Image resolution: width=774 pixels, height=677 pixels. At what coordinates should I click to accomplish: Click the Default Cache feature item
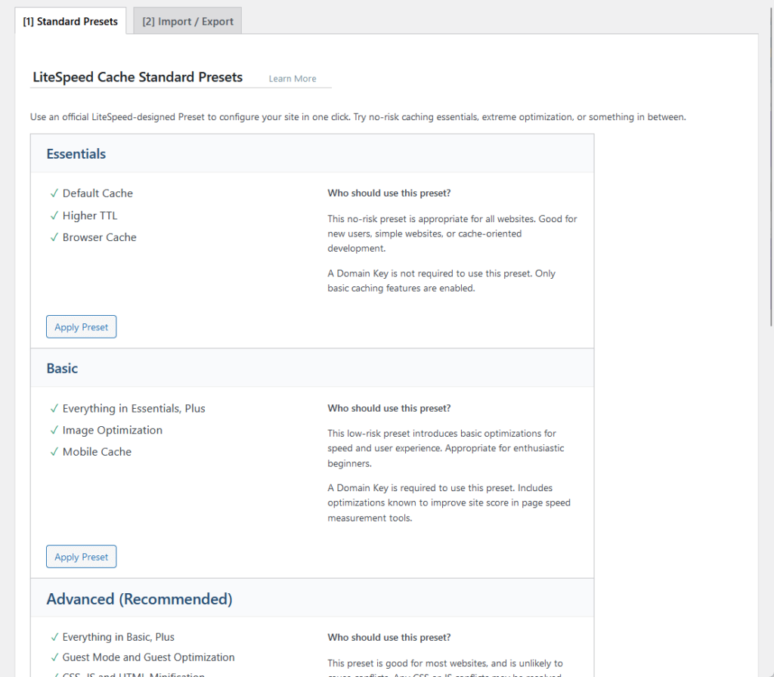tap(98, 193)
